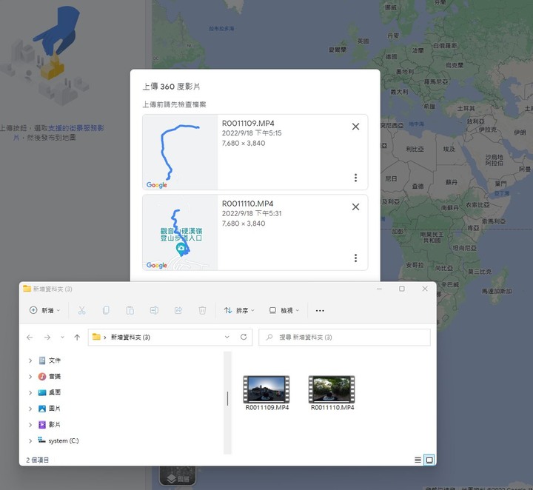
Task: Select the R0011110.MP4 video file thumbnail
Action: (x=332, y=389)
